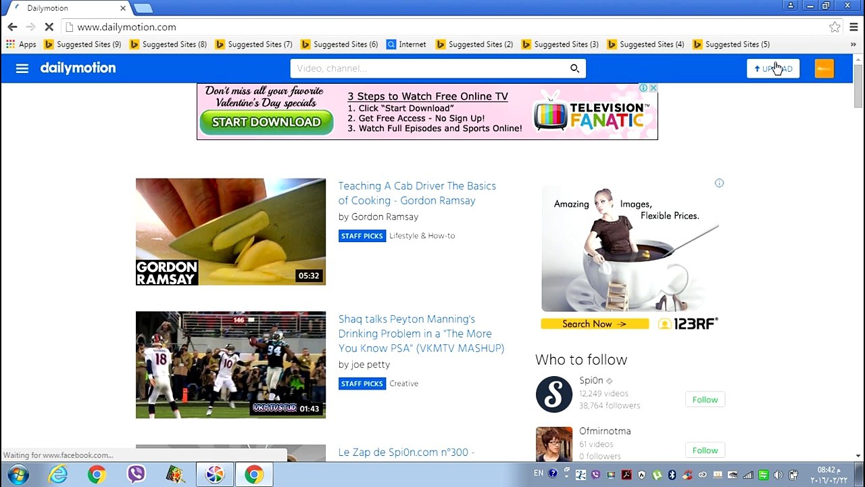Screen dimensions: 865x487
Task: Click the dailymotion logo
Action: point(78,68)
